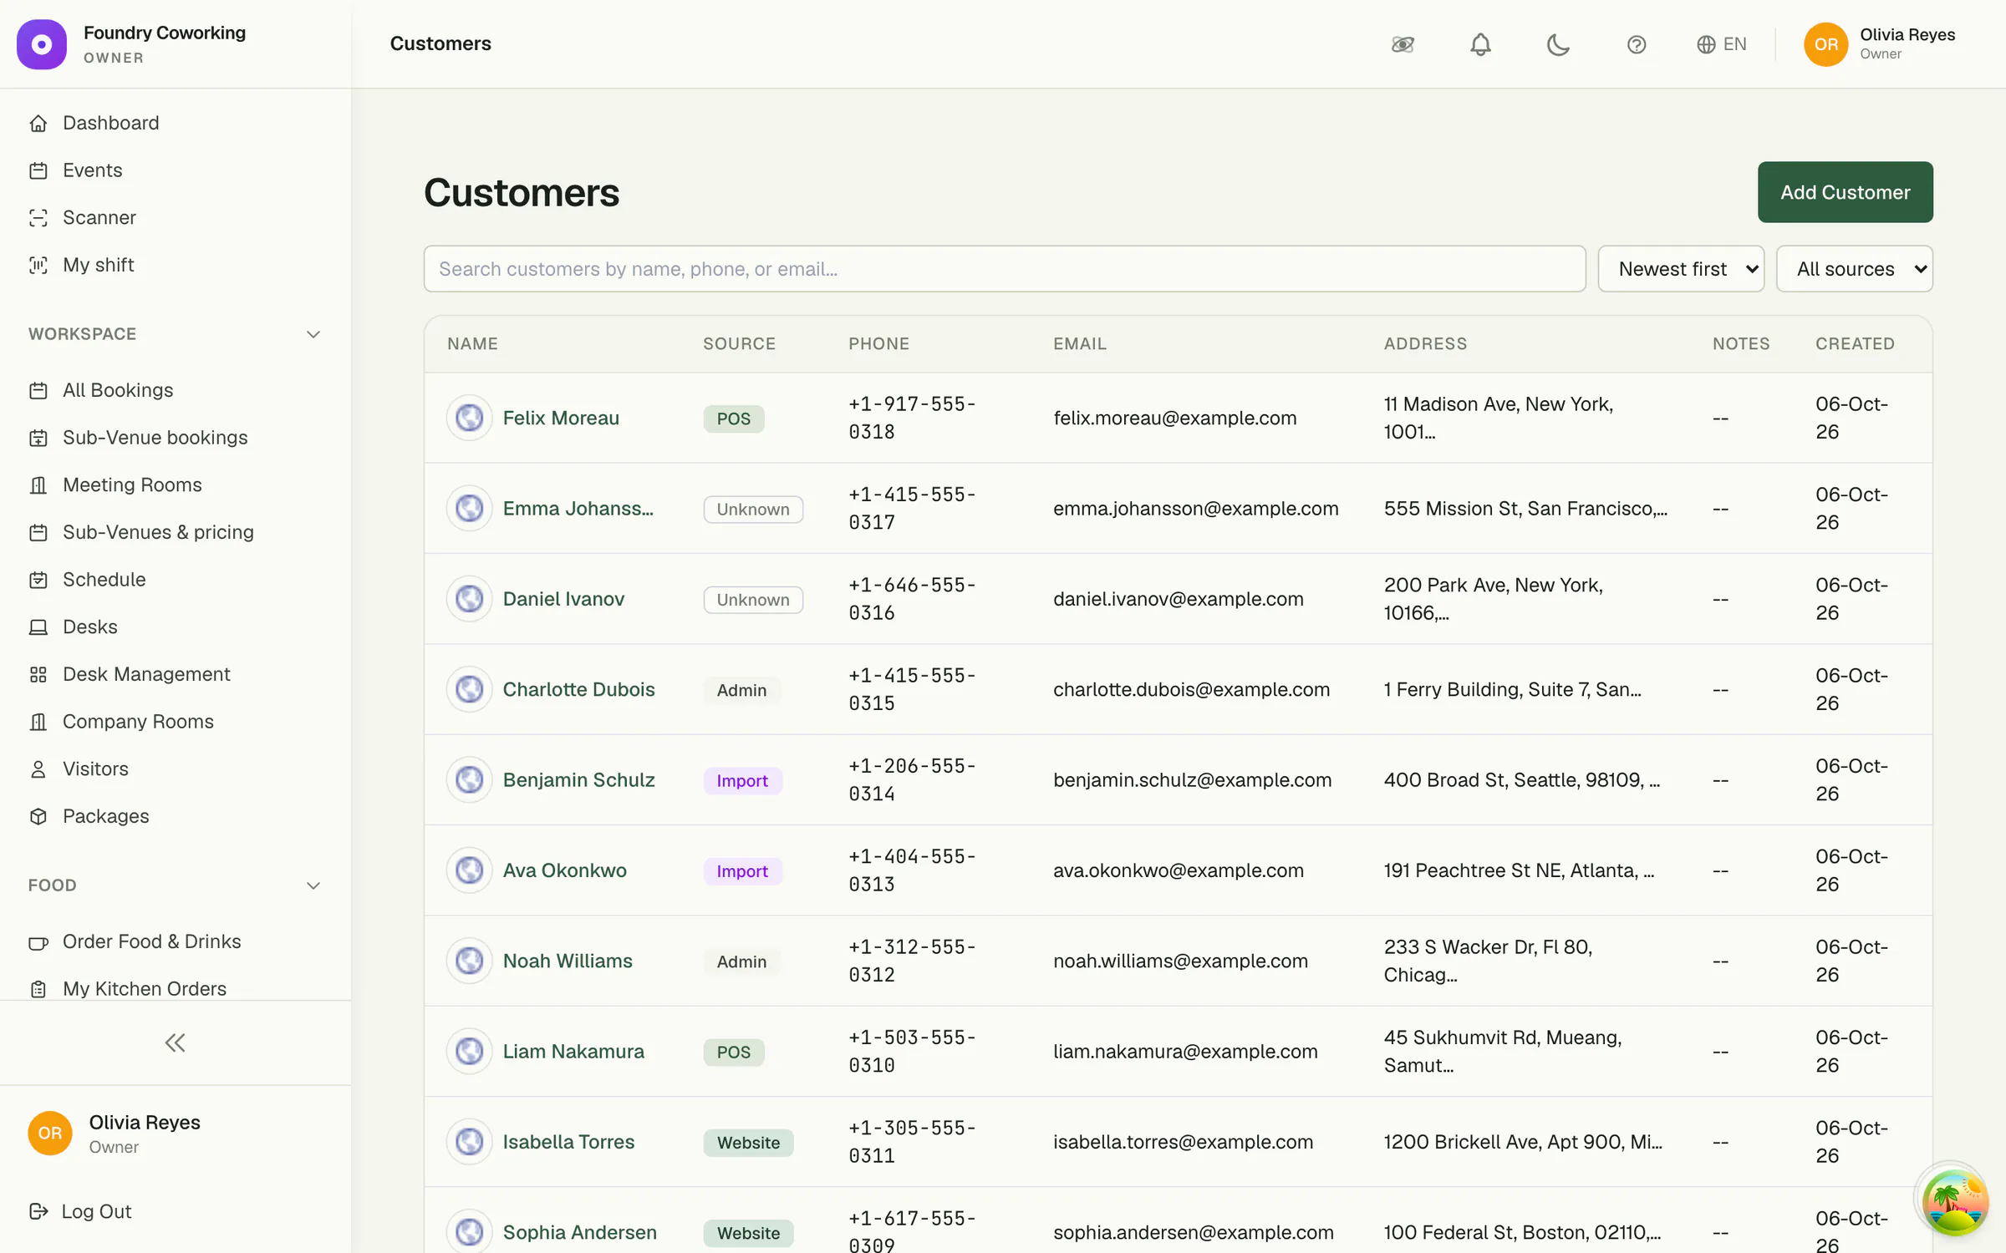Open the All sources filter dropdown
Image resolution: width=2006 pixels, height=1253 pixels.
[x=1854, y=269]
